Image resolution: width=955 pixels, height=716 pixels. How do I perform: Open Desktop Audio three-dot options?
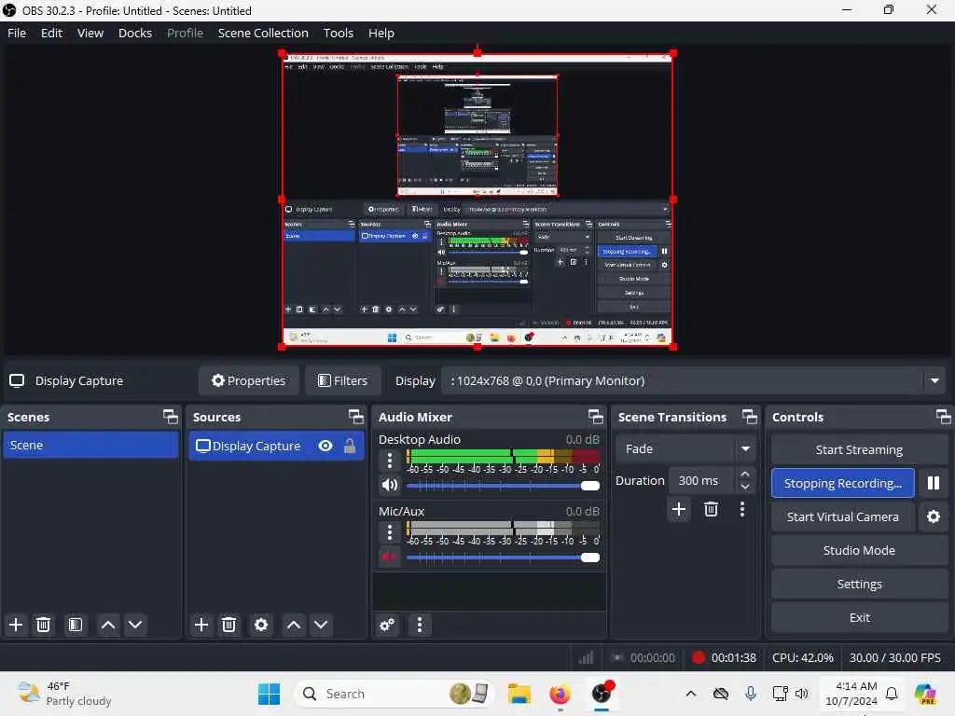390,460
